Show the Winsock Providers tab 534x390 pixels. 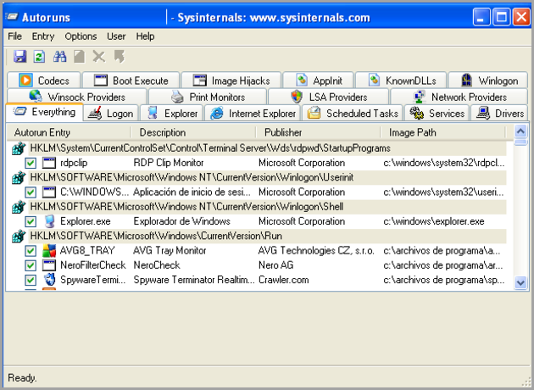coord(77,97)
